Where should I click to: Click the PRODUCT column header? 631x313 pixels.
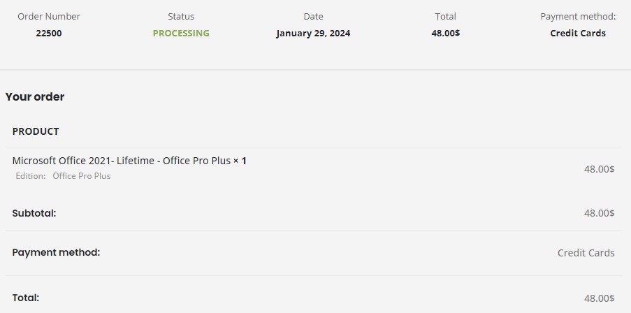(36, 131)
